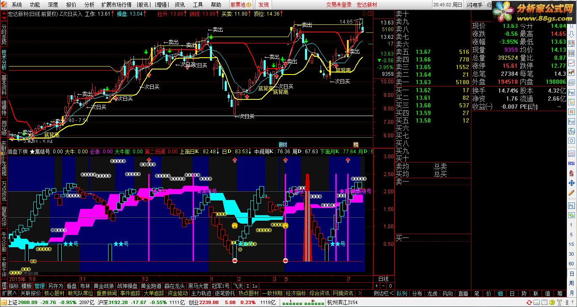Select the 黄金战狼 indicator tab
This screenshot has width=577, height=307.
[104, 286]
